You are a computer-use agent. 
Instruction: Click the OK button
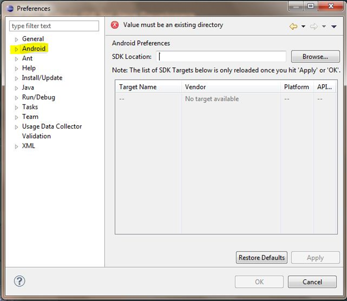259,282
